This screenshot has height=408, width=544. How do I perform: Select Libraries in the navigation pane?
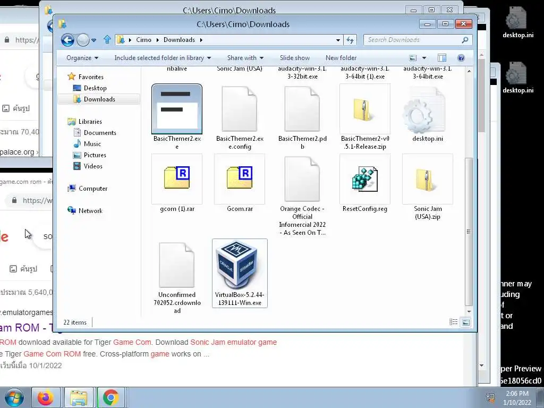tap(90, 122)
